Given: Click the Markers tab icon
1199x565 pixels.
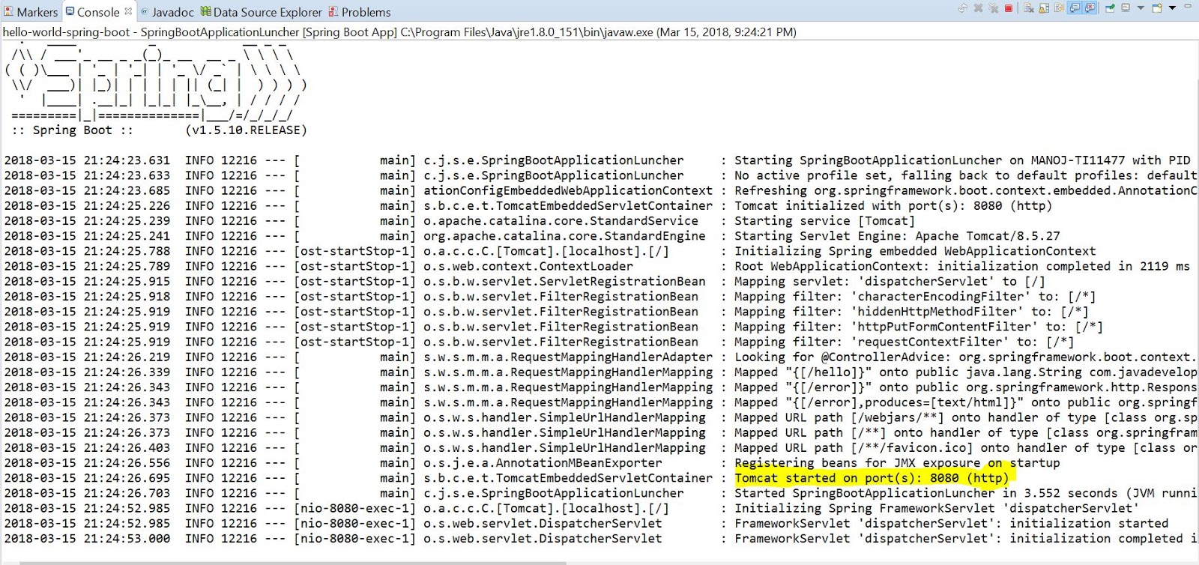Looking at the screenshot, I should 8,11.
